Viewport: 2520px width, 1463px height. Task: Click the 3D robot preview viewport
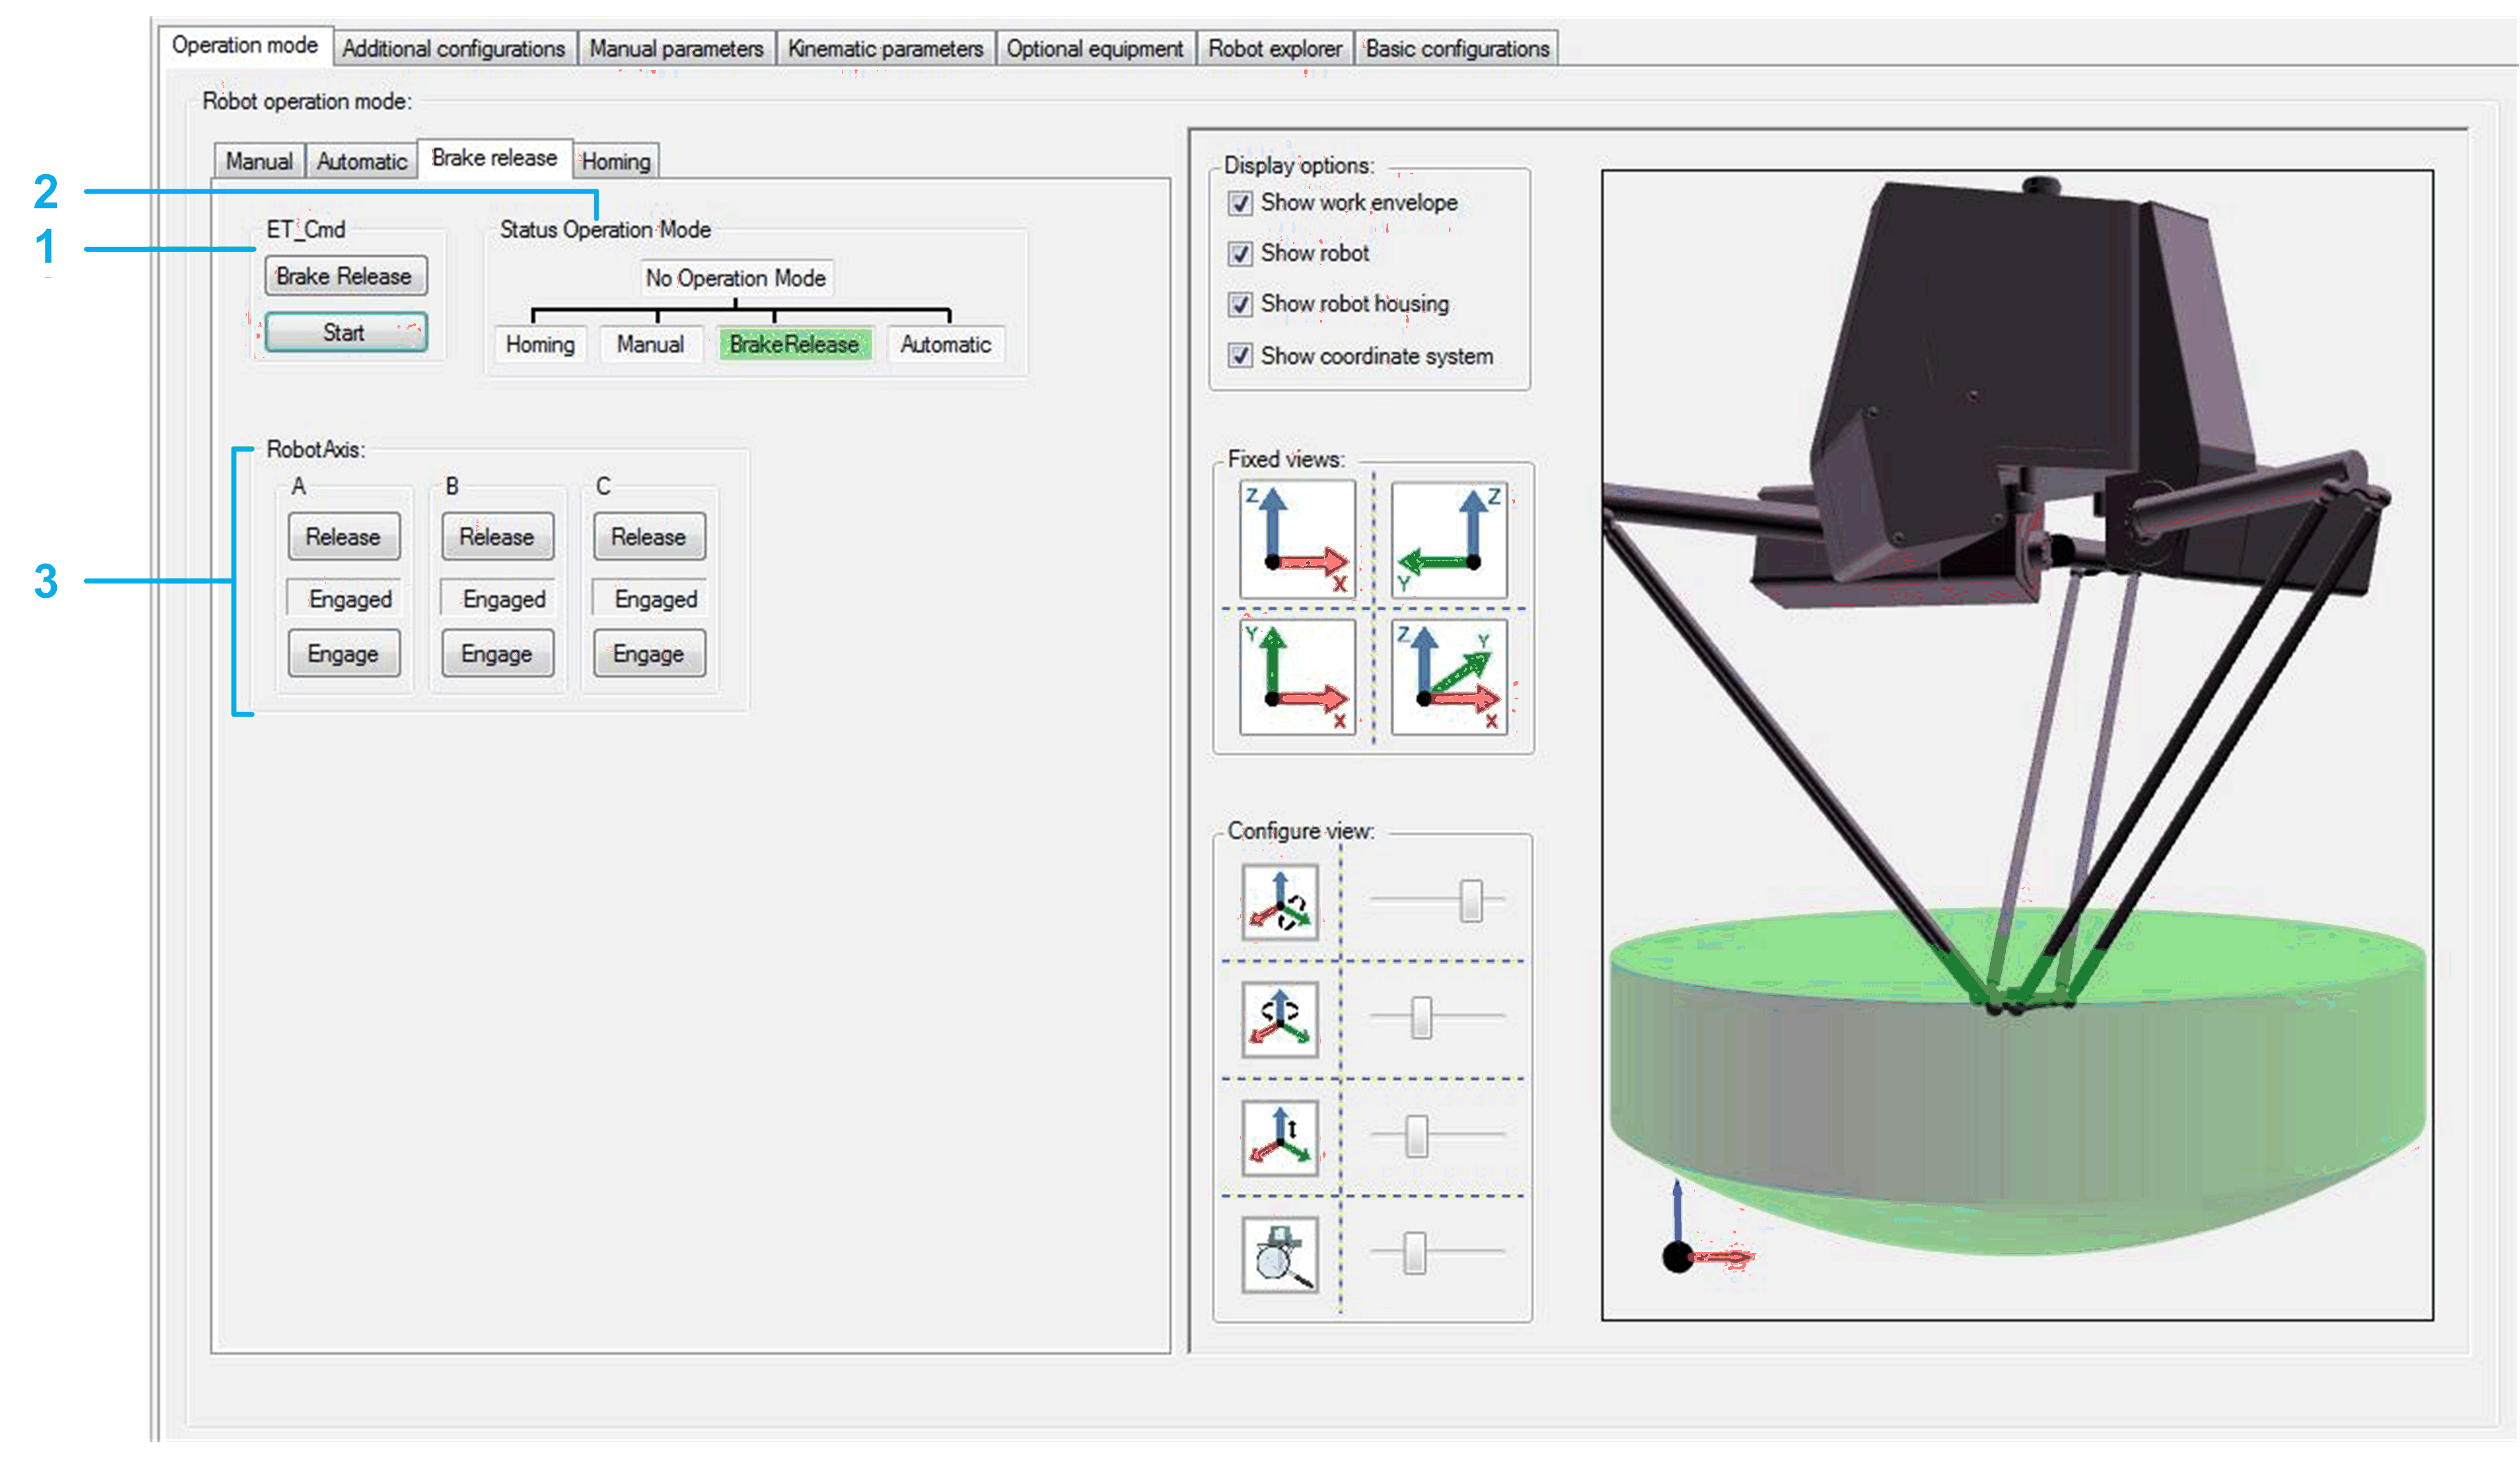pos(2017,745)
